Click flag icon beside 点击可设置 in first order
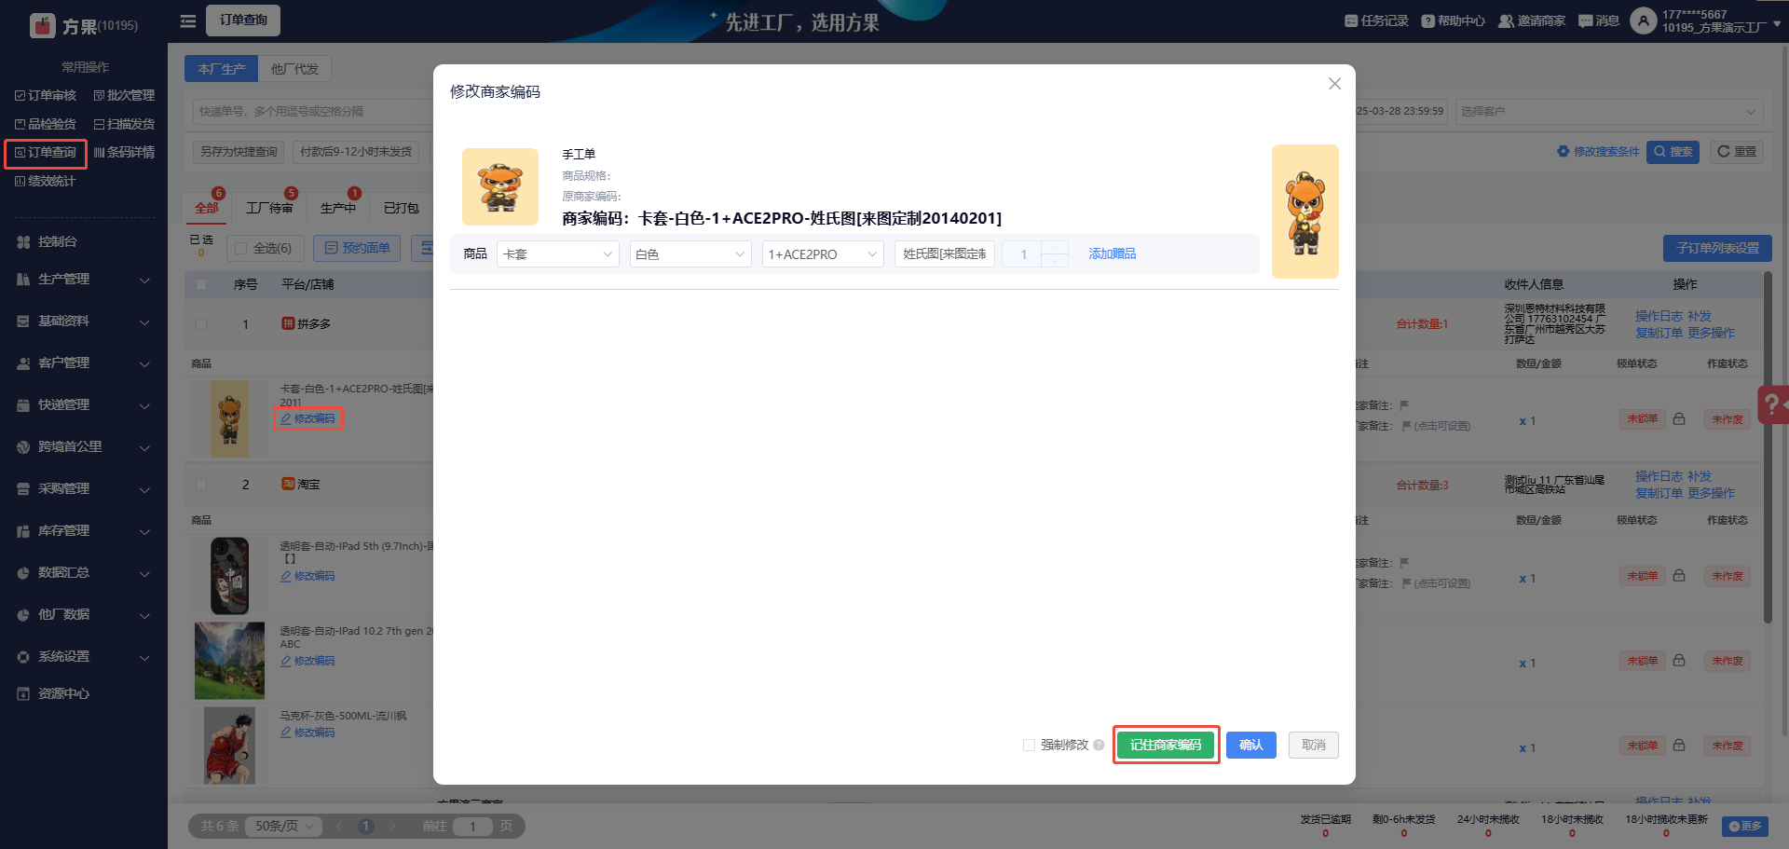The height and width of the screenshot is (849, 1789). point(1406,426)
